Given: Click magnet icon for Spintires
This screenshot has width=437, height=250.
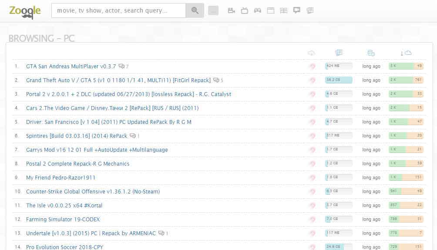Looking at the screenshot, I should pos(313,136).
